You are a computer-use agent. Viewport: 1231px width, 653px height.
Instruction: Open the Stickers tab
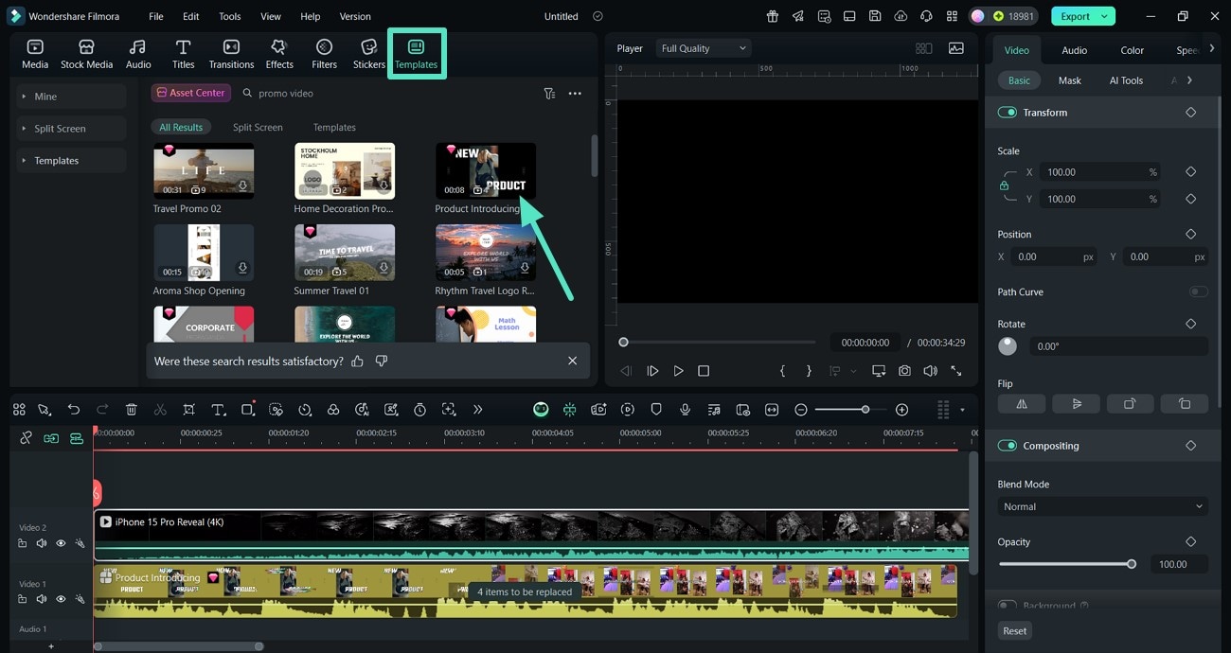[368, 54]
